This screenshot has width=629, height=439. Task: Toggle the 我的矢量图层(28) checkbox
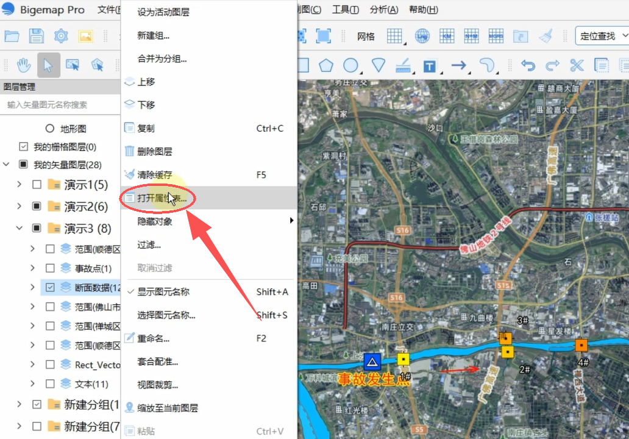[x=24, y=165]
